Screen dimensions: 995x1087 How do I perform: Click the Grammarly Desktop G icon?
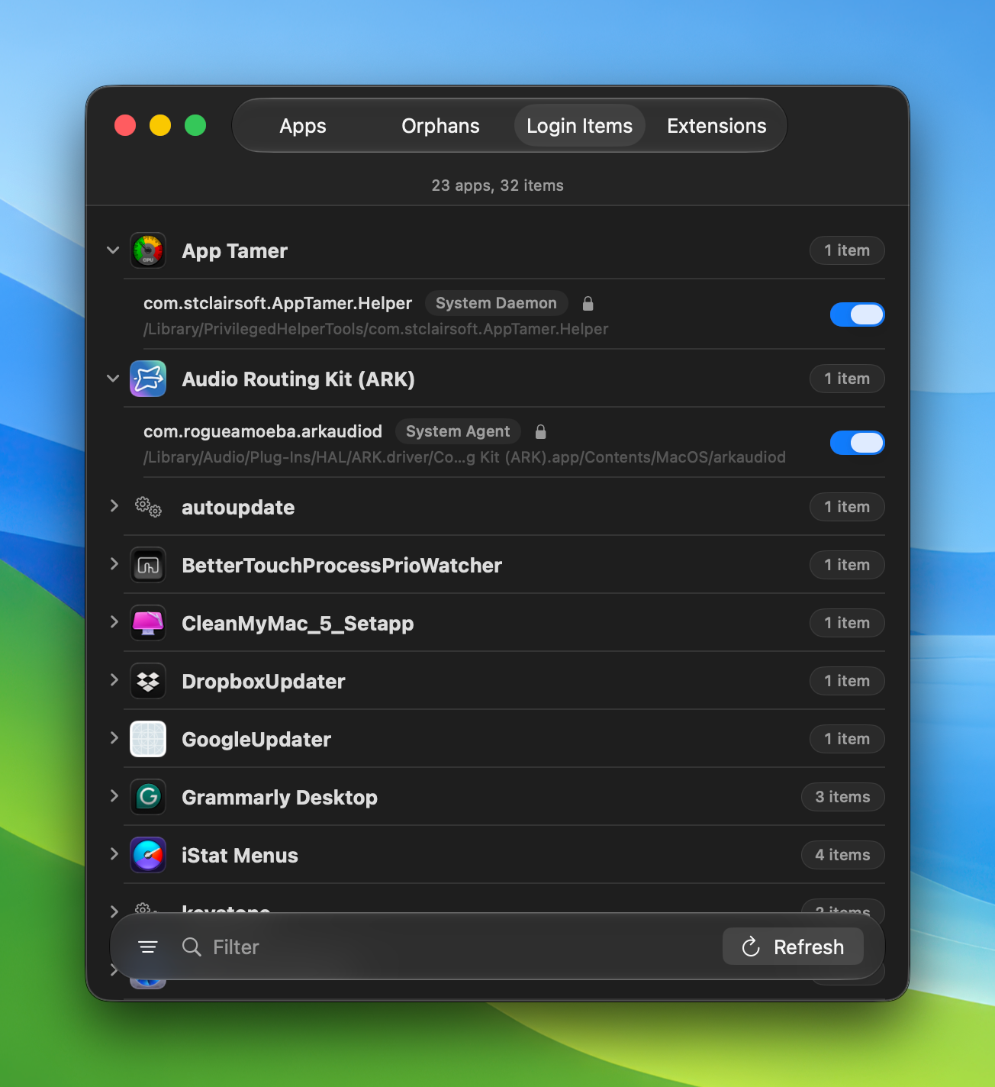[148, 797]
